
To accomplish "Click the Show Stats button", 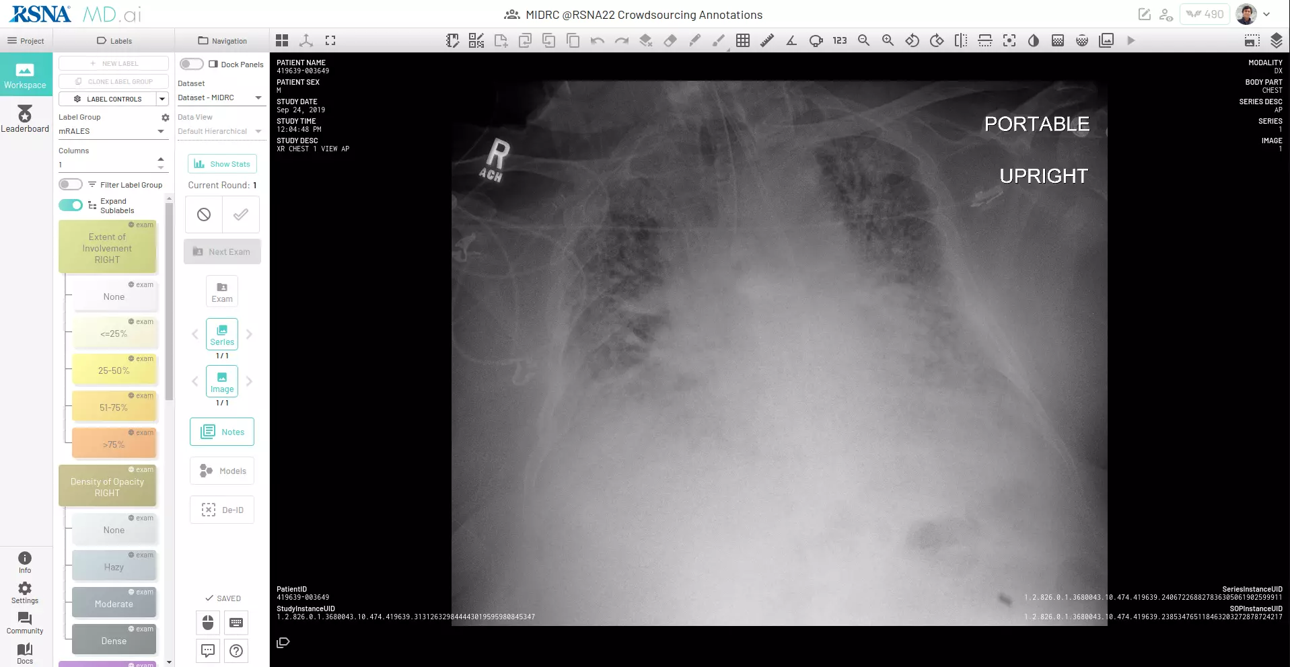I will pyautogui.click(x=222, y=164).
